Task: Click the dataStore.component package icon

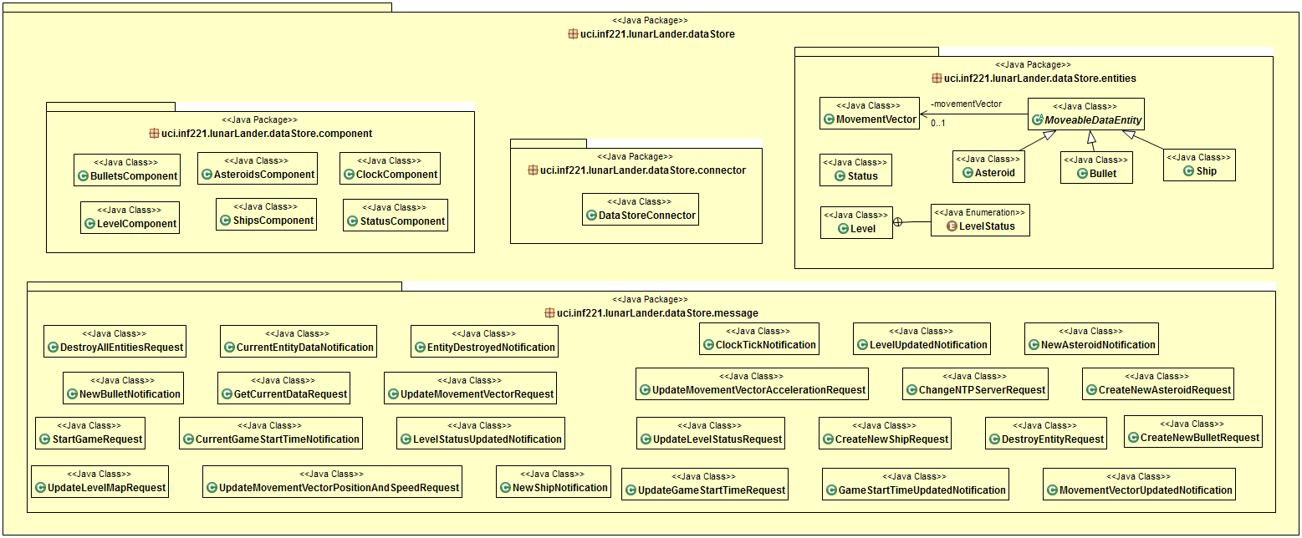Action: [153, 134]
